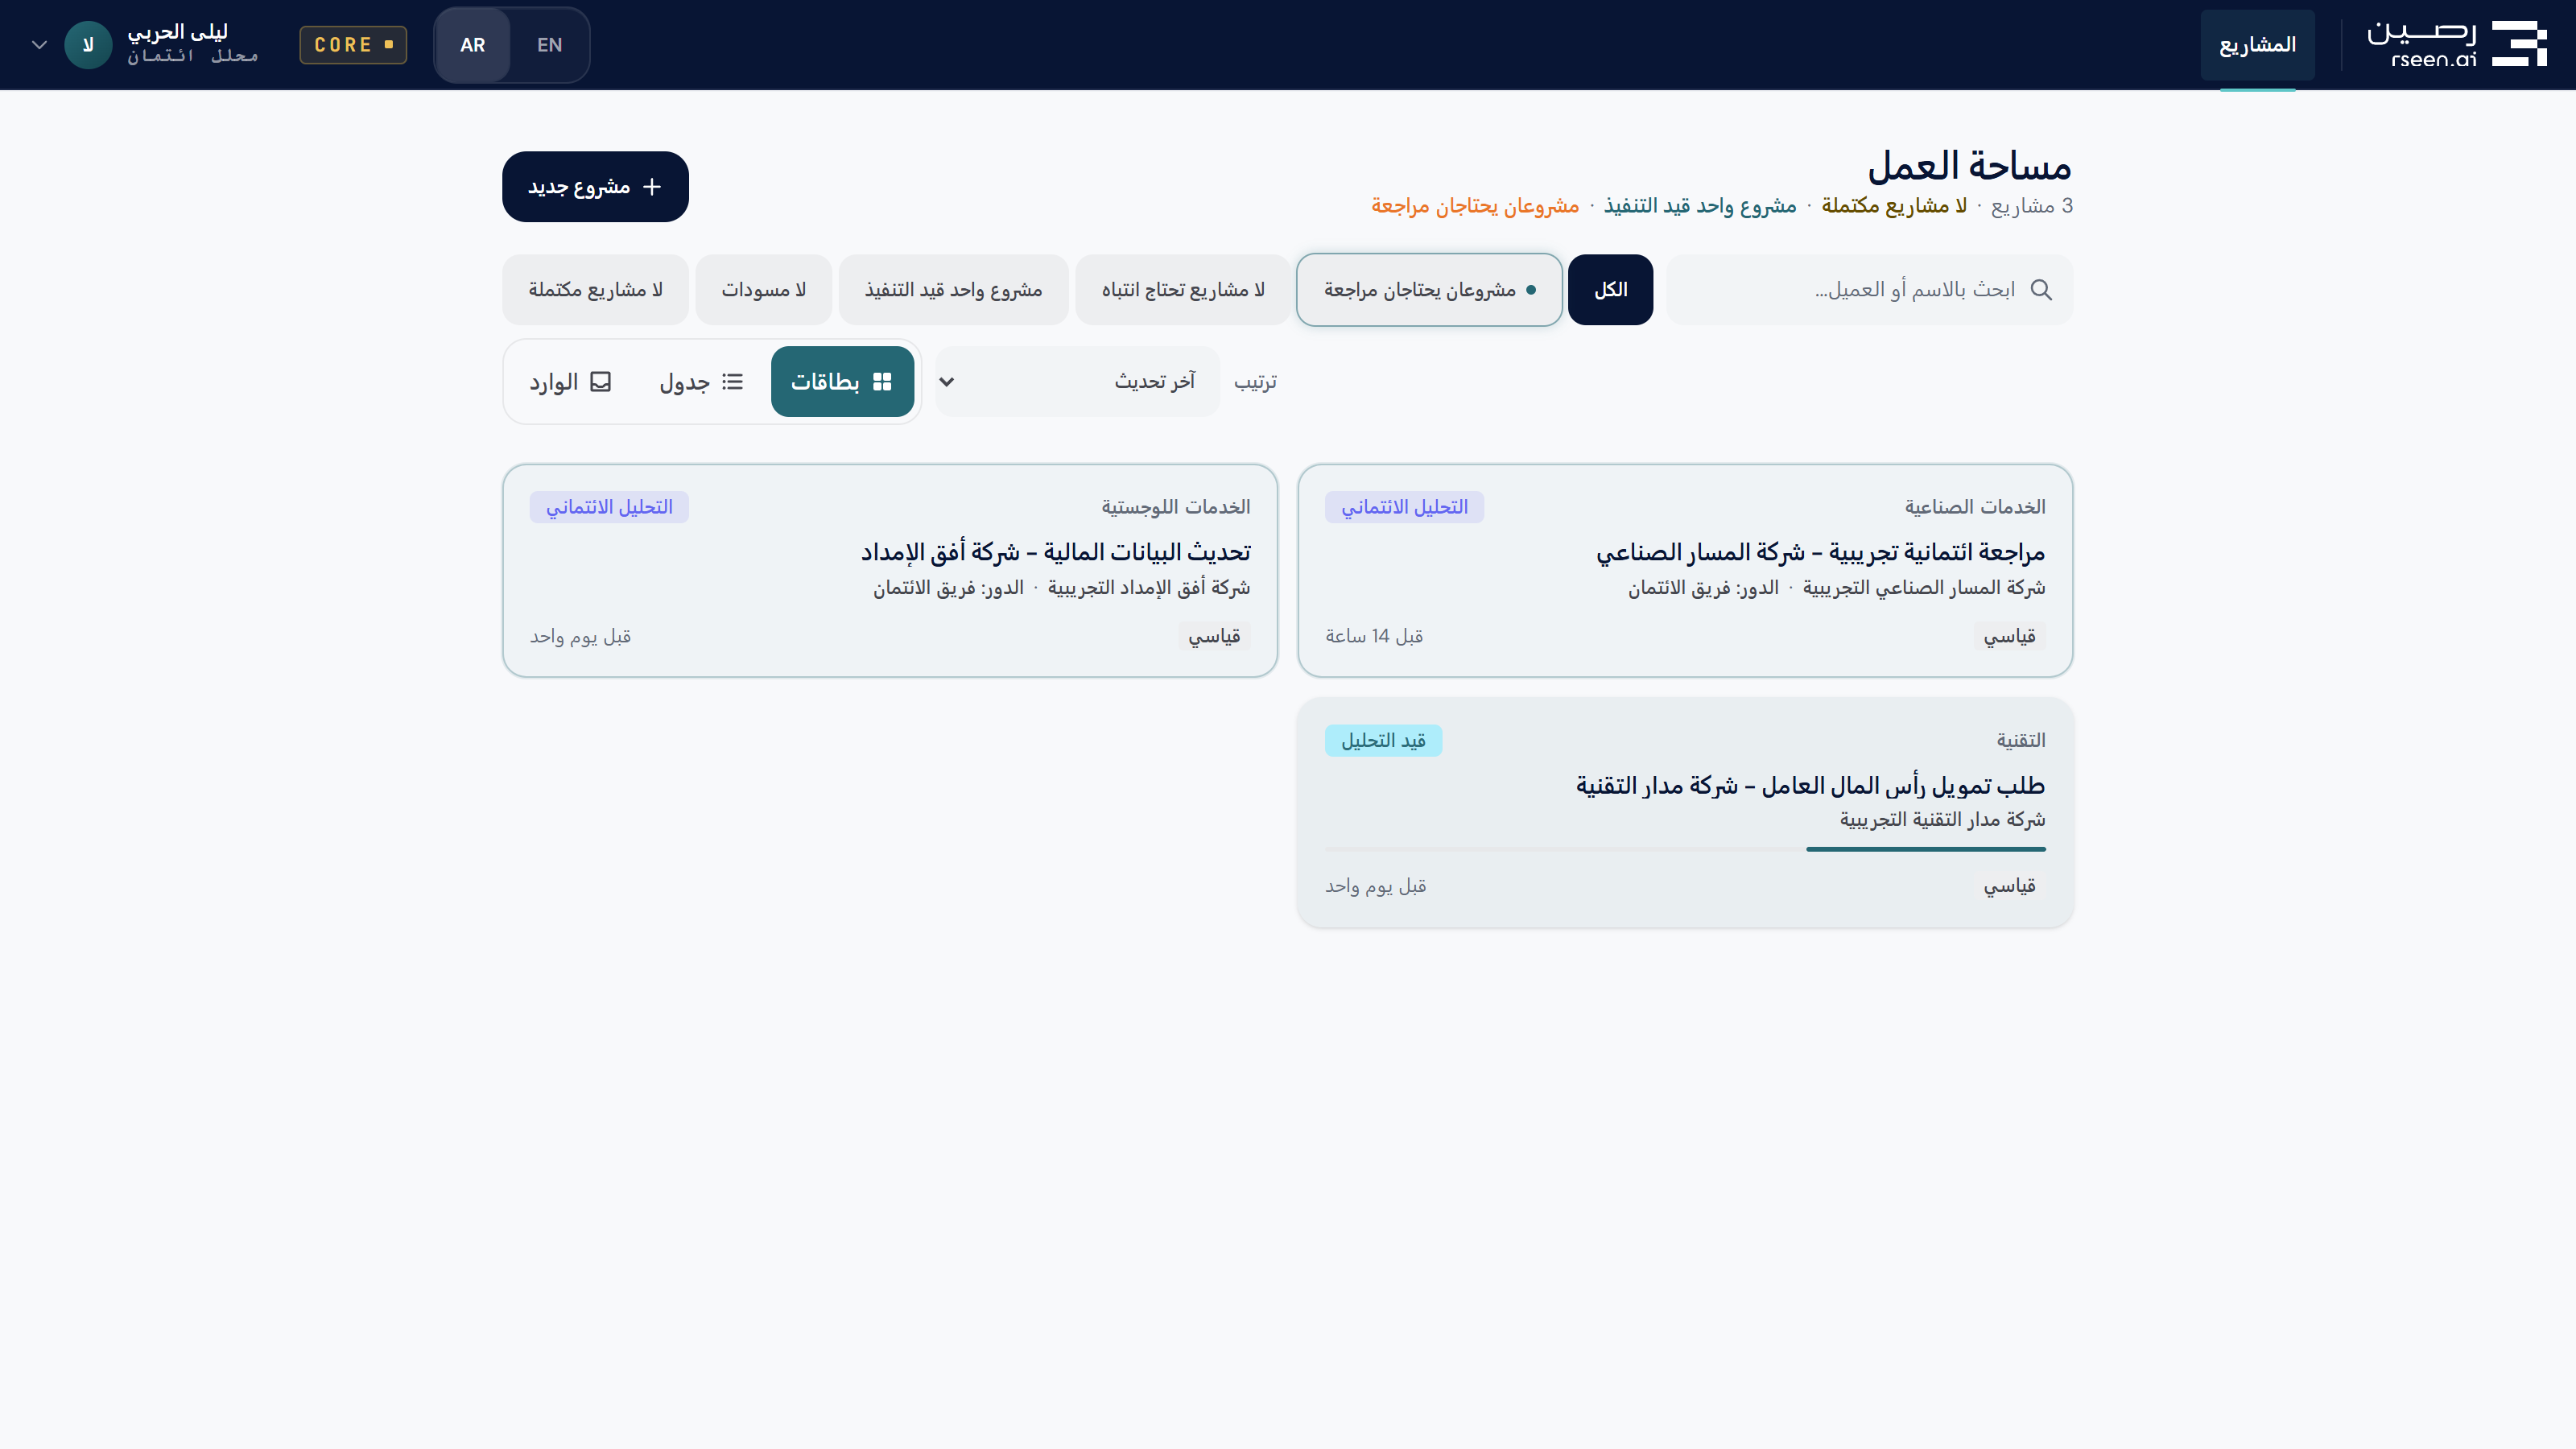Switch language to EN
This screenshot has width=2576, height=1449.
[549, 45]
